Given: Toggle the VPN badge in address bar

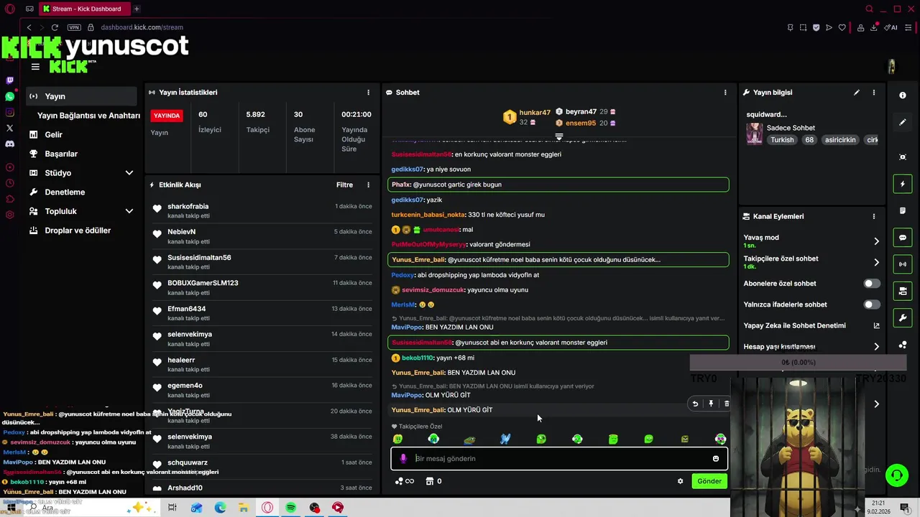Looking at the screenshot, I should tap(74, 27).
